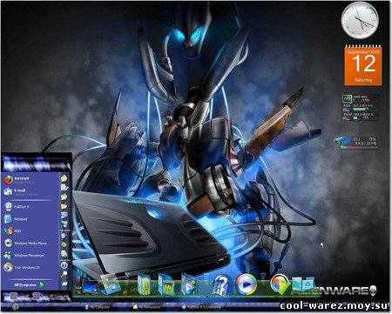Click orange calendar gadget showing 12
The image size is (392, 314).
pos(363,65)
